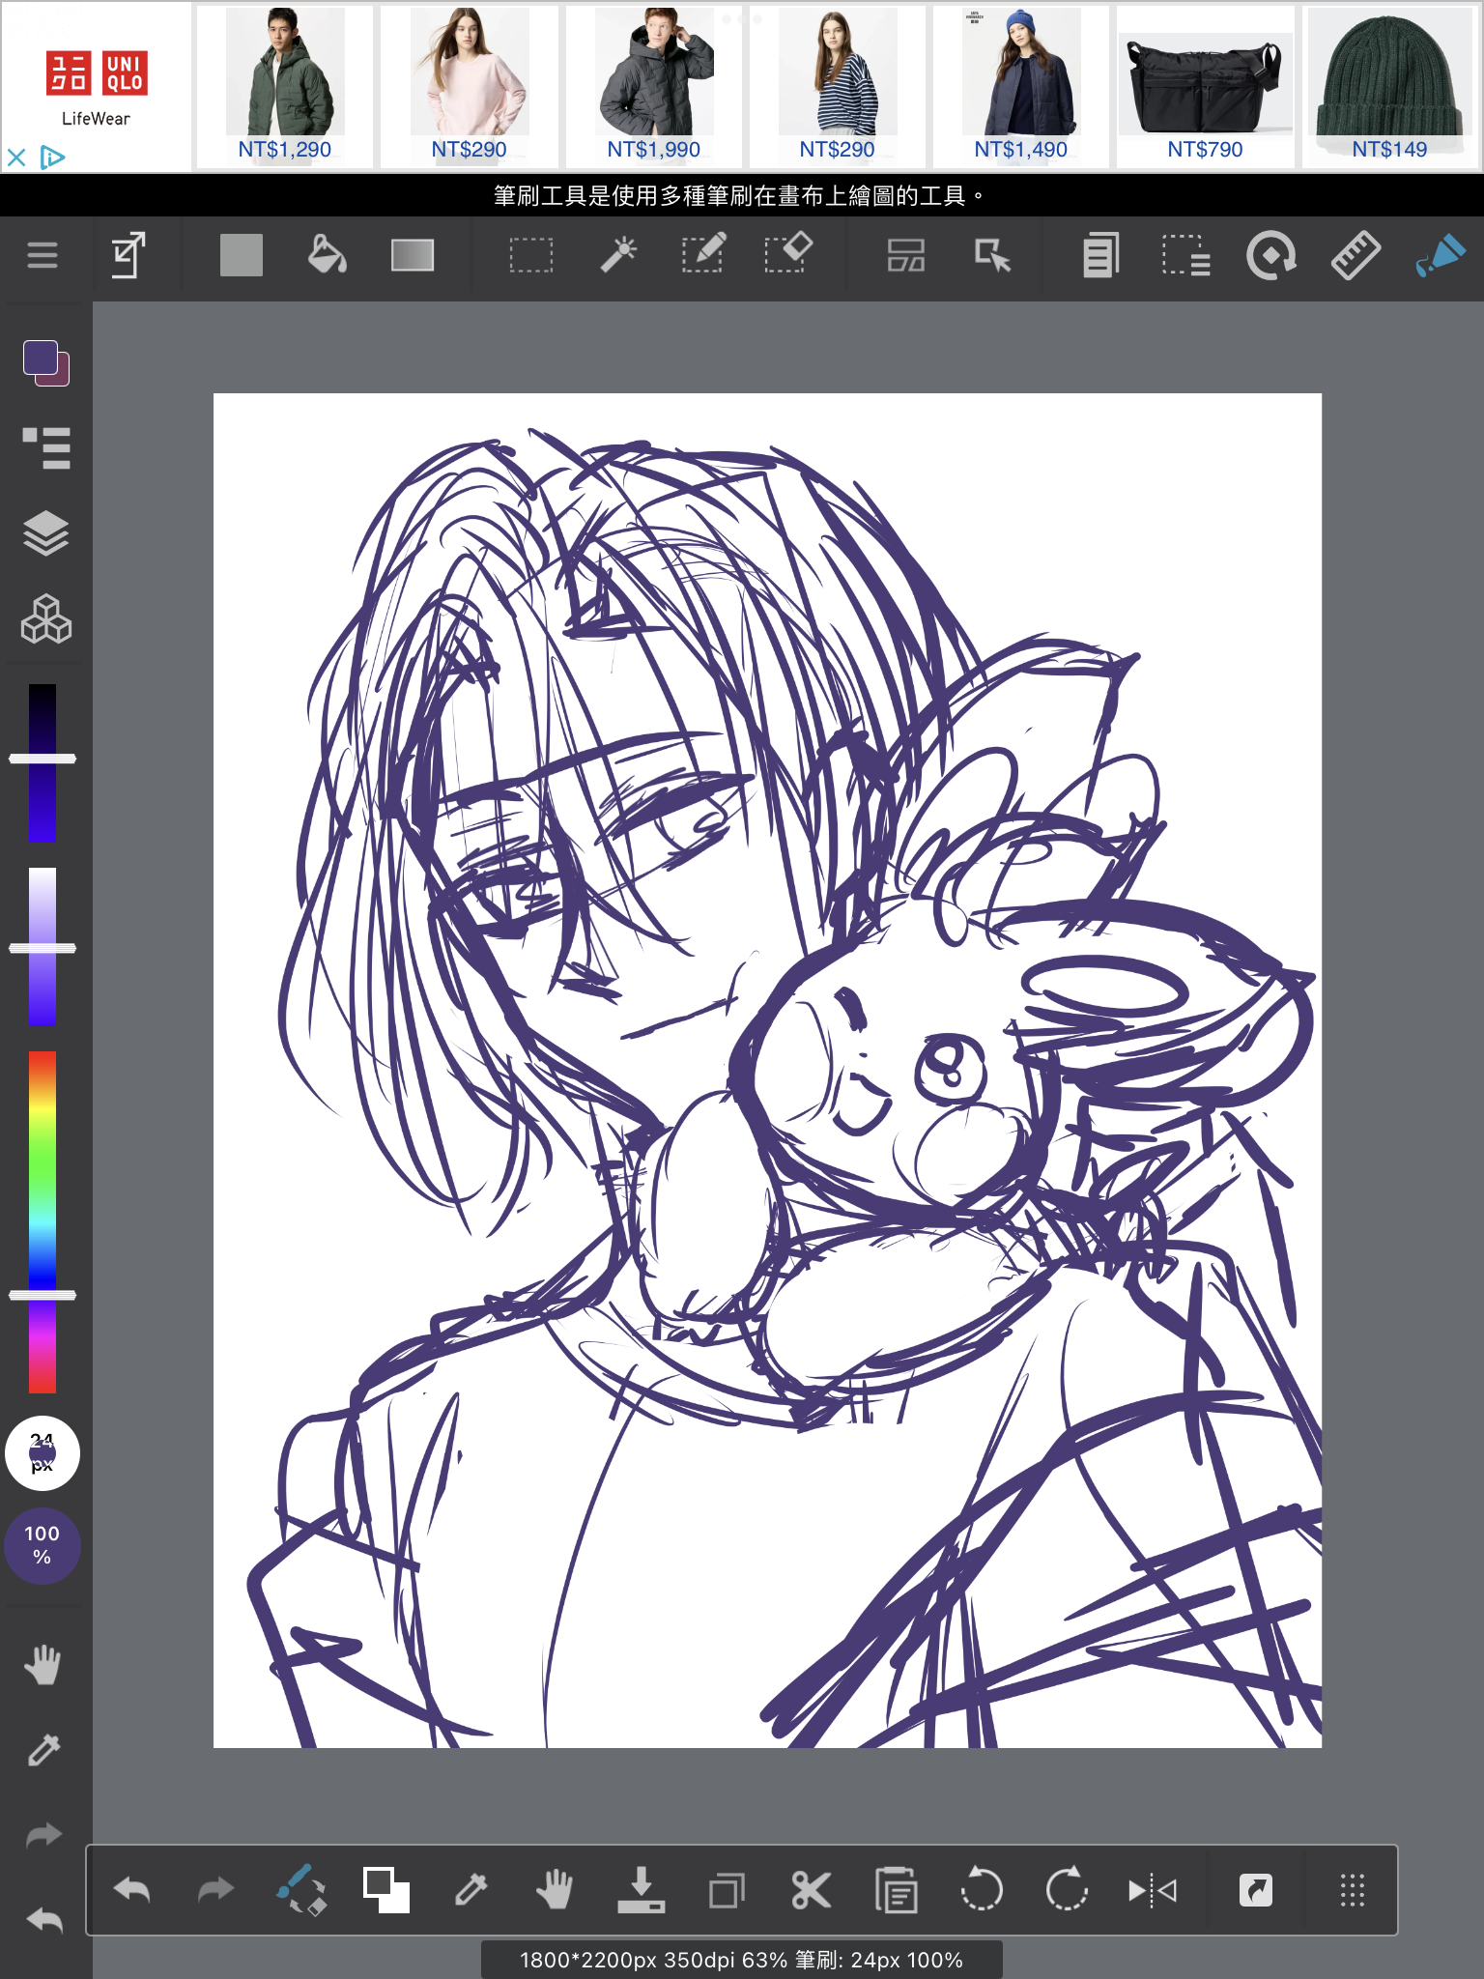1484x1979 pixels.
Task: Open the tool properties list panel
Action: [45, 447]
